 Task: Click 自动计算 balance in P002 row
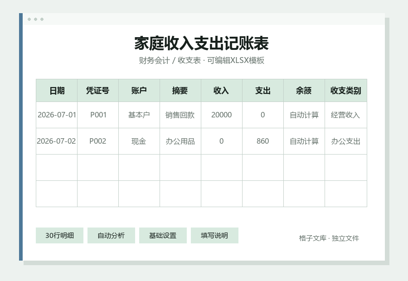click(x=304, y=141)
